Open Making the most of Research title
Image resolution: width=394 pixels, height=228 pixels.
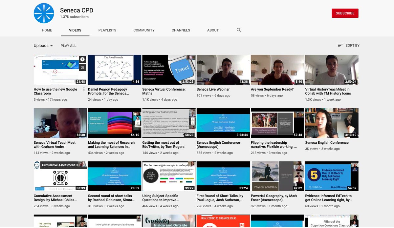111,145
